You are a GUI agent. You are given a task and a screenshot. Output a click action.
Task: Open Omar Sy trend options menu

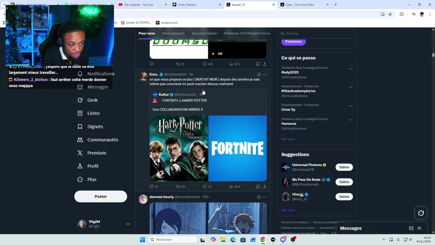pyautogui.click(x=351, y=106)
